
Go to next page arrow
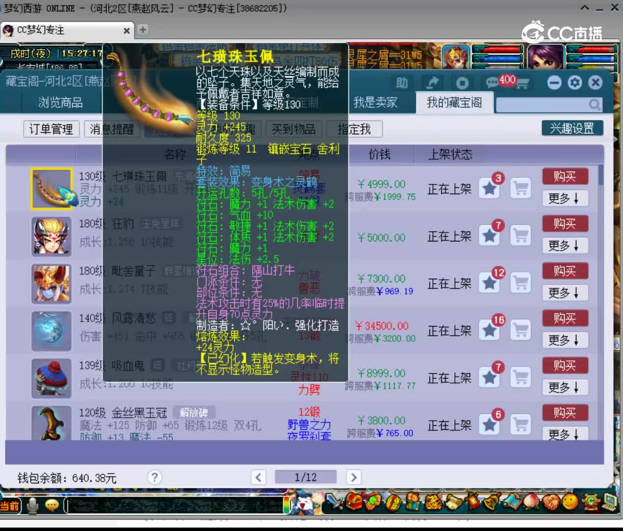pos(353,477)
